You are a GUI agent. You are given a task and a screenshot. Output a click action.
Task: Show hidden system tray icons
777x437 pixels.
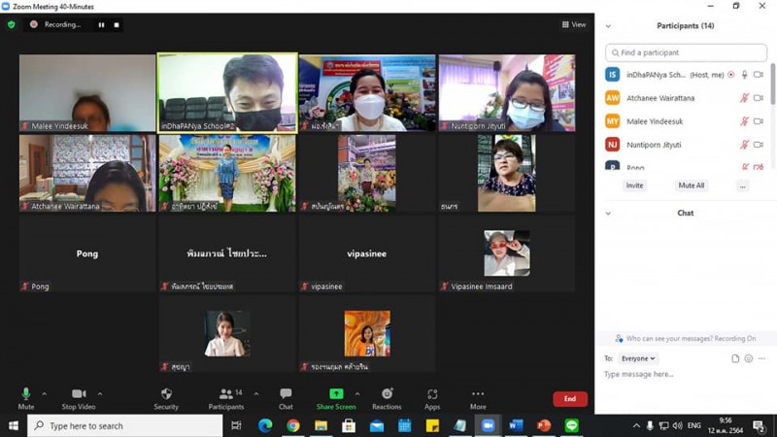coord(636,425)
